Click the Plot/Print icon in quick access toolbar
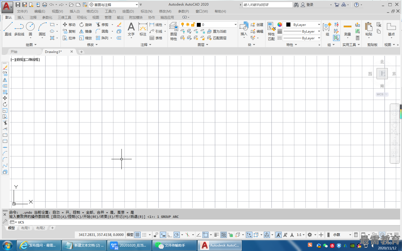 click(x=45, y=5)
